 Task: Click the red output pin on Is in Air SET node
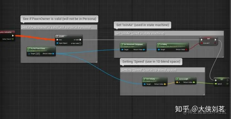(215, 43)
